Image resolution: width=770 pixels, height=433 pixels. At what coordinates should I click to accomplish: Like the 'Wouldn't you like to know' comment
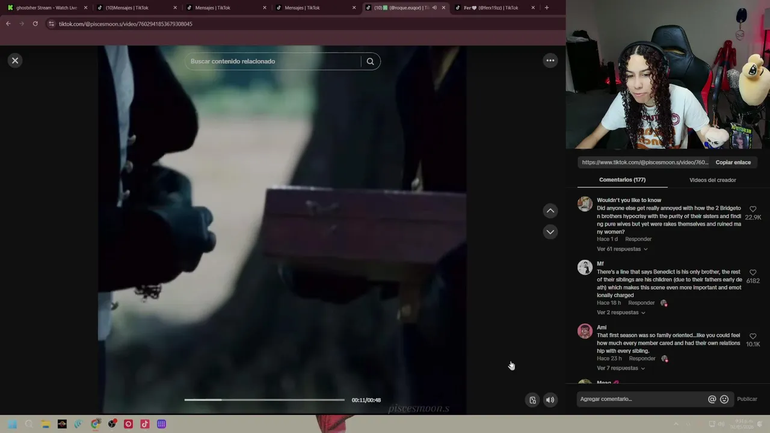pos(753,209)
